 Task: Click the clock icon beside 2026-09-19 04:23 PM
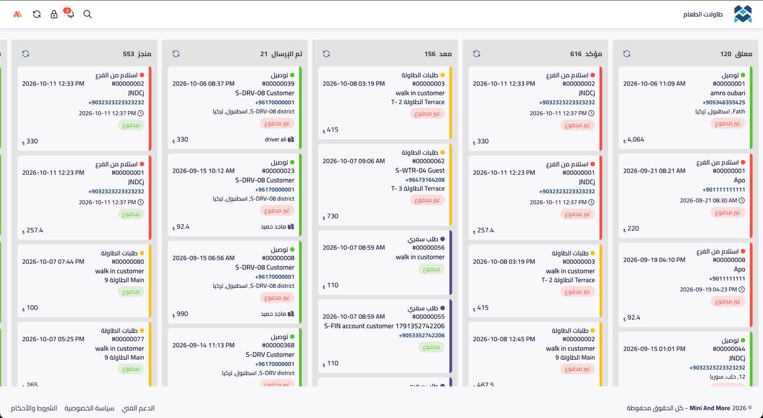click(x=742, y=289)
